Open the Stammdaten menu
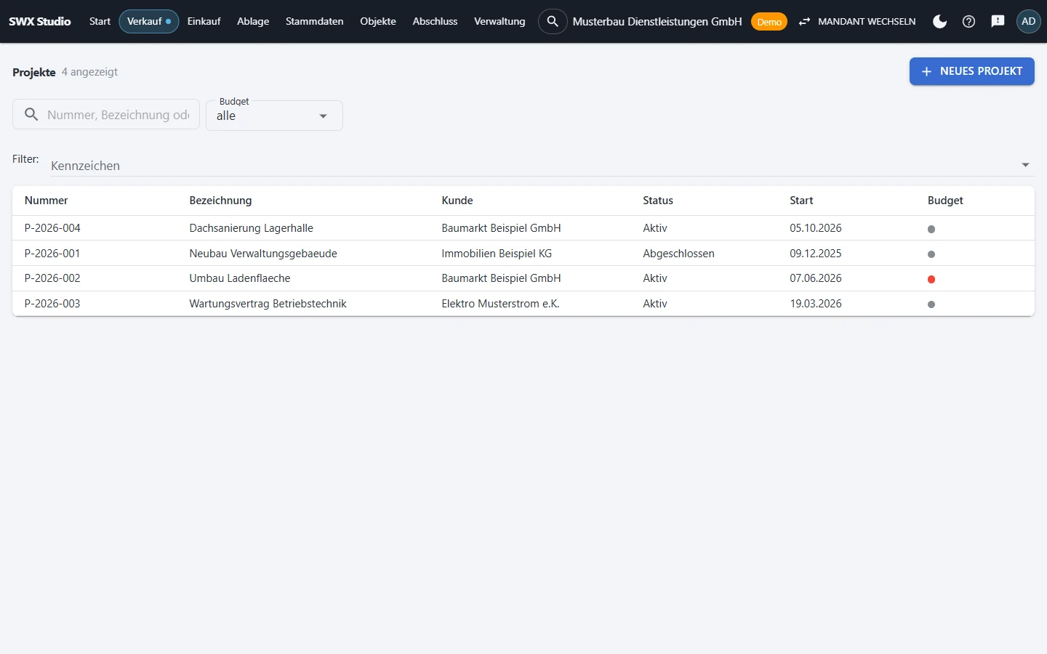The width and height of the screenshot is (1047, 654). [314, 21]
